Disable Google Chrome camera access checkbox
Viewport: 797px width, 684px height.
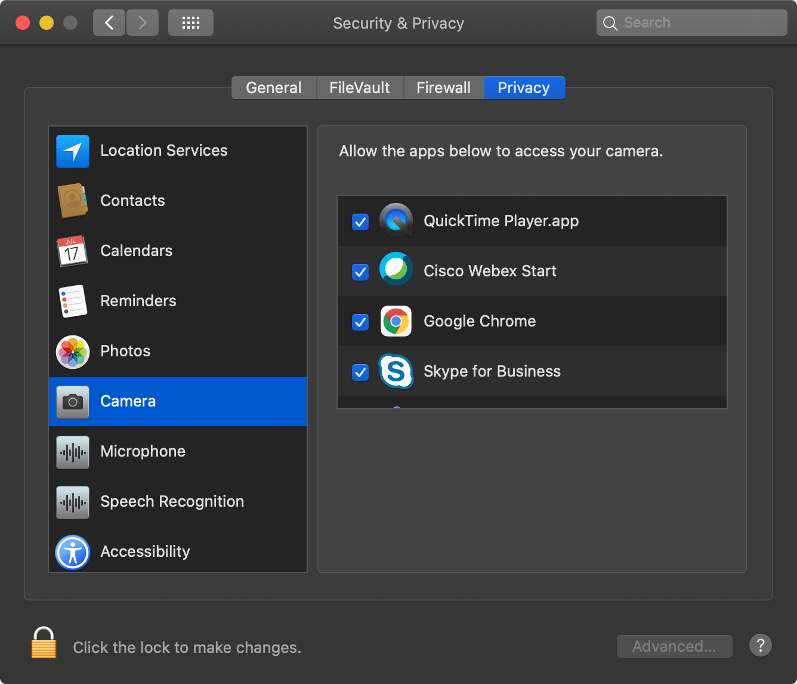(x=360, y=322)
